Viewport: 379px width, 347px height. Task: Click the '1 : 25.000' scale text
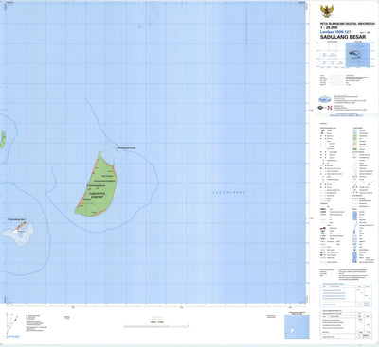click(329, 27)
